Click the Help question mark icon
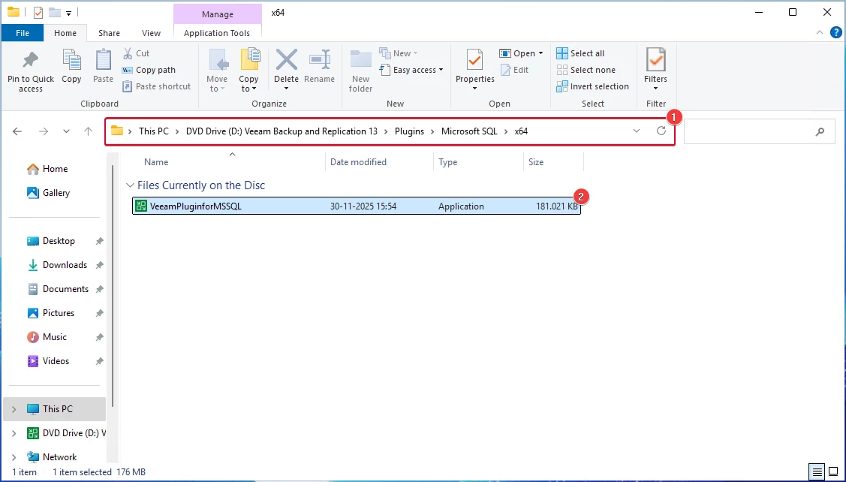Screen dimensions: 846x482 coord(835,33)
